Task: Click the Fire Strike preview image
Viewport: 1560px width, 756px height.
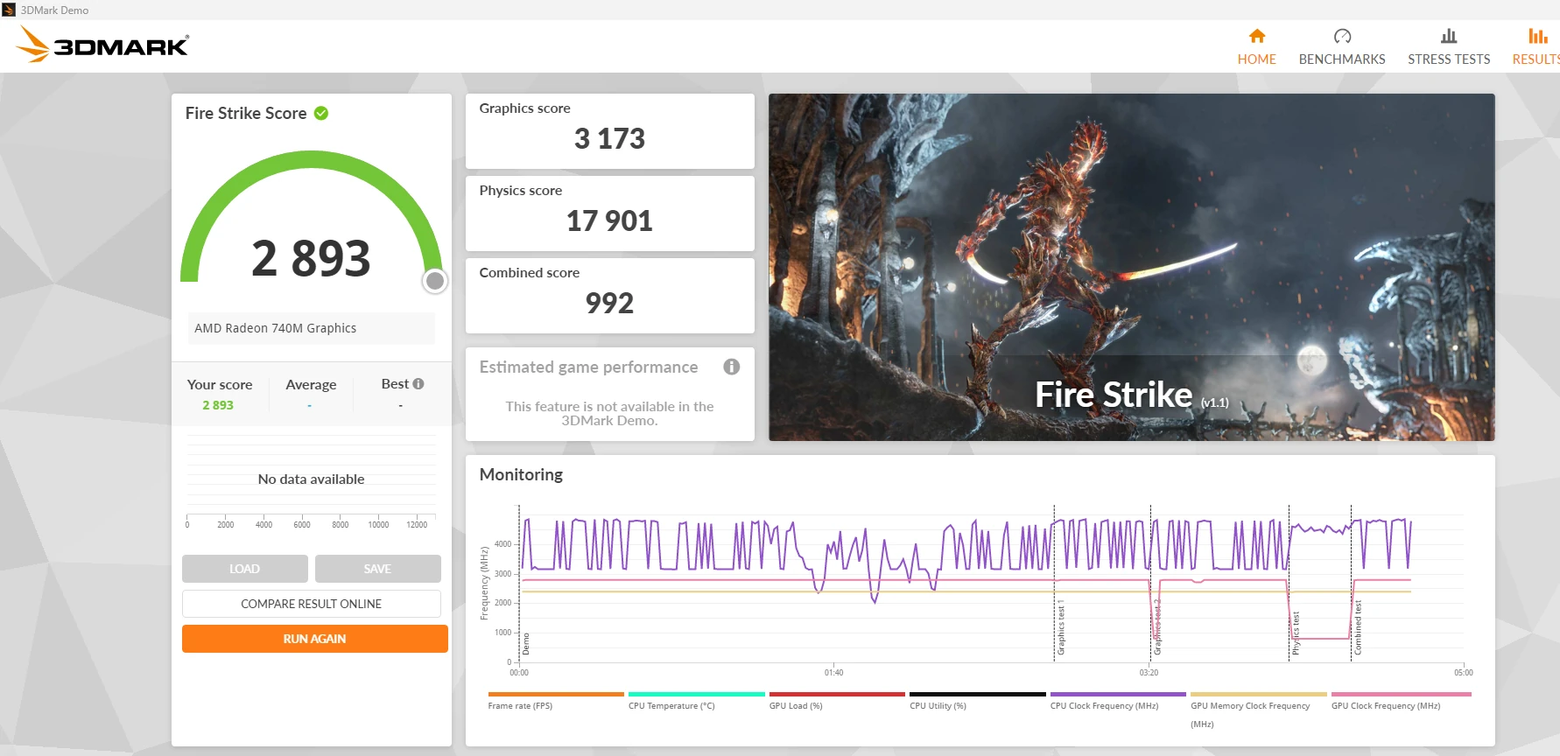Action: pos(1131,267)
